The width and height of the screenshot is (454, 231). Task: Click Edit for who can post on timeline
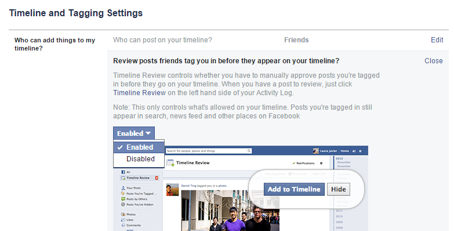tap(437, 39)
